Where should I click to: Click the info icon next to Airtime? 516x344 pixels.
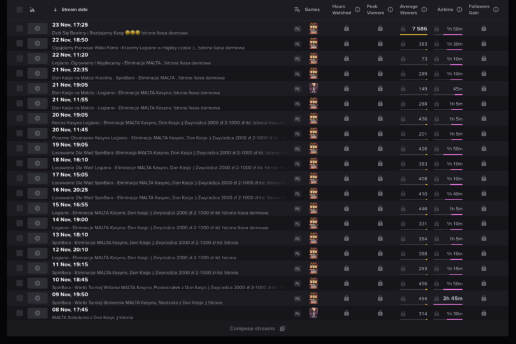459,10
